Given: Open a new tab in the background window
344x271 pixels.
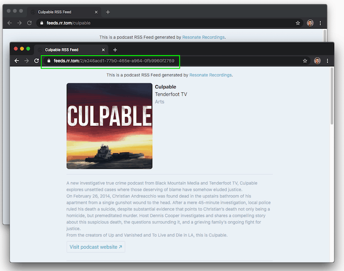Looking at the screenshot, I should (x=108, y=12).
